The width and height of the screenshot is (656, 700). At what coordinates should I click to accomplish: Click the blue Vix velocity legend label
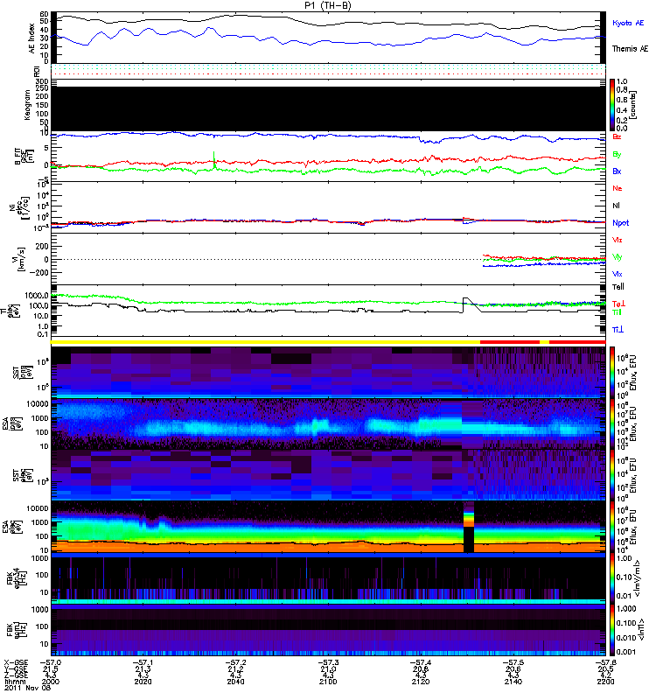(x=618, y=274)
